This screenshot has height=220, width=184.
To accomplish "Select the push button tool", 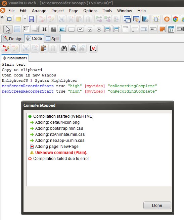I will 72,29.
